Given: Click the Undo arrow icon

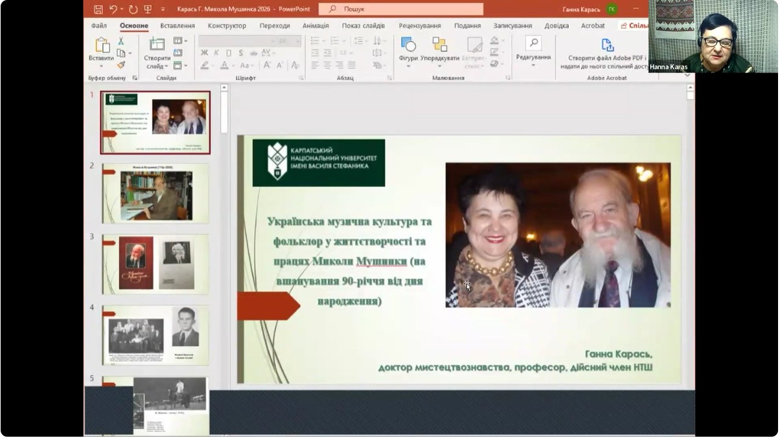Looking at the screenshot, I should point(114,9).
